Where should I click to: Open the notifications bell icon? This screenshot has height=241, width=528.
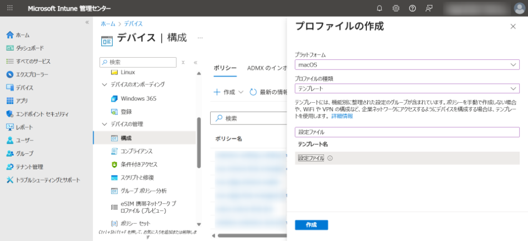pyautogui.click(x=380, y=8)
